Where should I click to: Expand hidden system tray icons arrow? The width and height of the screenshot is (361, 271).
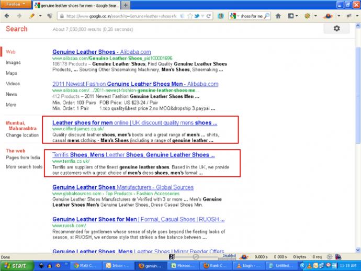pyautogui.click(x=302, y=266)
